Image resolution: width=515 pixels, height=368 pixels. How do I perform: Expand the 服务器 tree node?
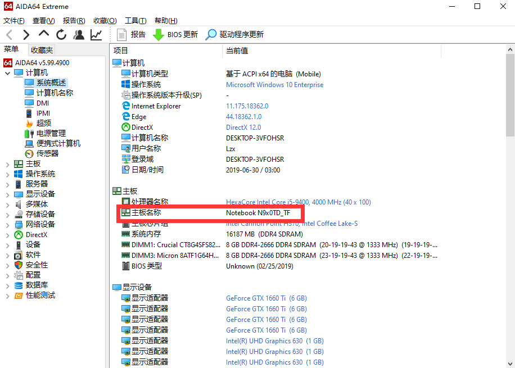(7, 184)
